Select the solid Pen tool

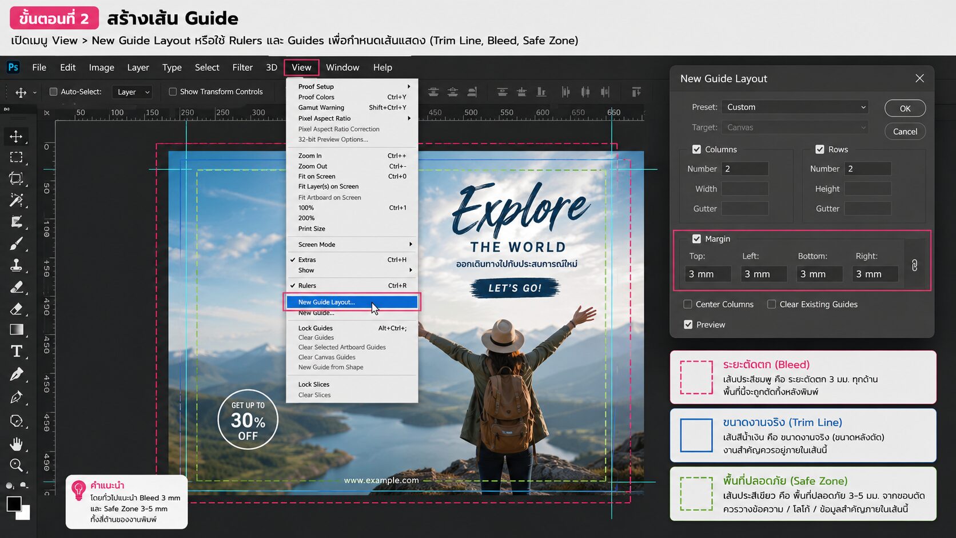(x=16, y=374)
